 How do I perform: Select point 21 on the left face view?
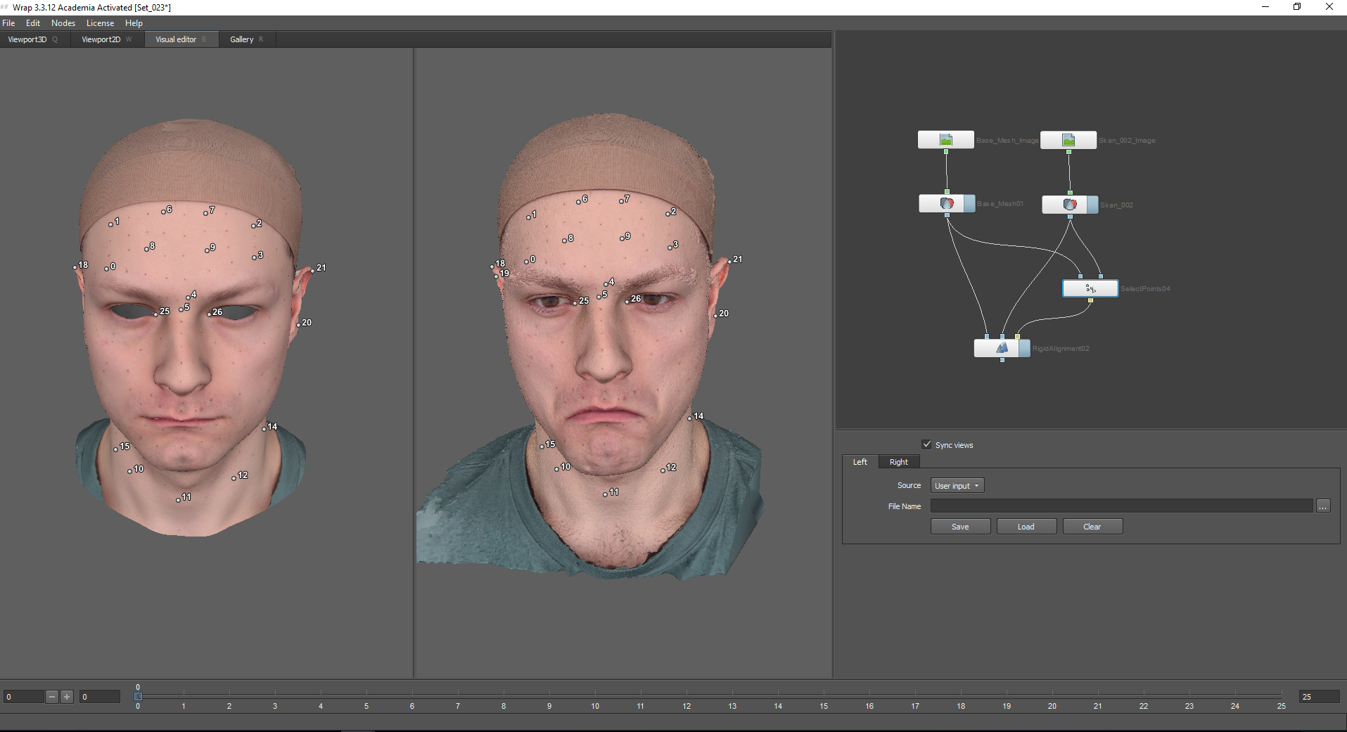(x=313, y=270)
